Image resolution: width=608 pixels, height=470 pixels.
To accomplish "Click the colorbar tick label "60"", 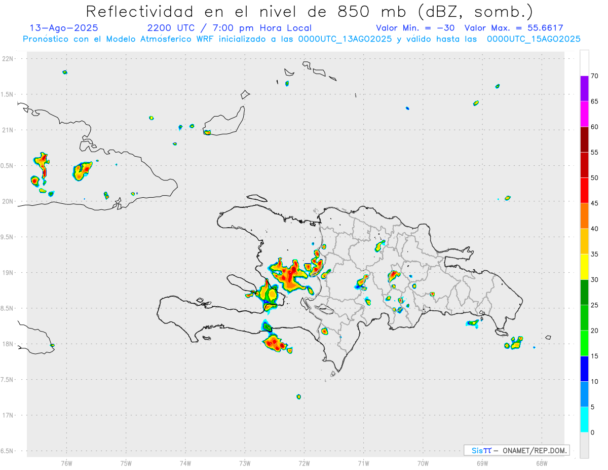I will [x=594, y=127].
